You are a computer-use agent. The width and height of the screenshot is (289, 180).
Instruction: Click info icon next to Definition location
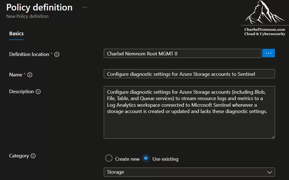pos(57,54)
